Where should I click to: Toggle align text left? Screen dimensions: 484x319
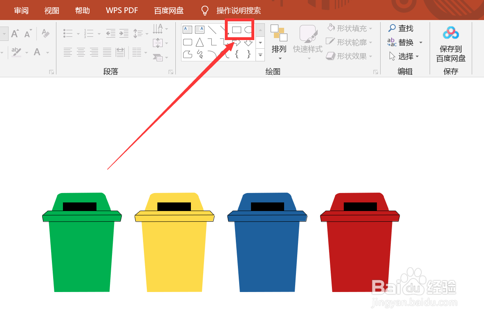(x=67, y=52)
